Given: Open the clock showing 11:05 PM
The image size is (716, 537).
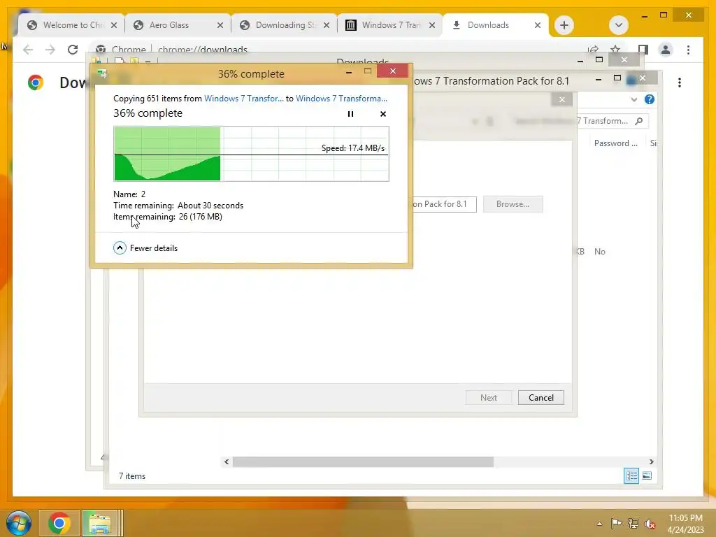Looking at the screenshot, I should pos(685,524).
